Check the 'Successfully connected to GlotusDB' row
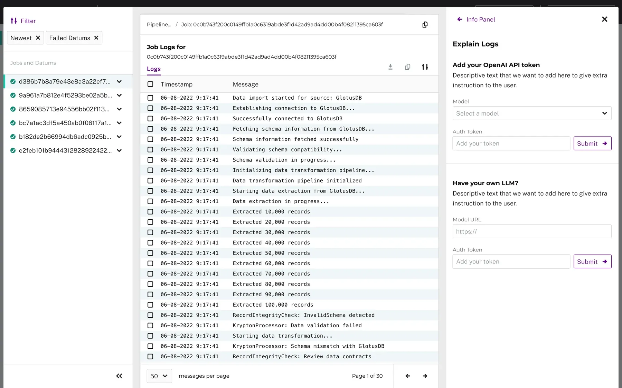 pyautogui.click(x=150, y=119)
